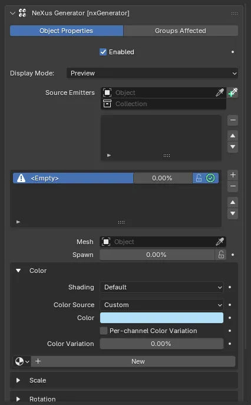Screen dimensions: 251x405
Task: Click the animate dot beside Color Variation
Action: point(230,344)
